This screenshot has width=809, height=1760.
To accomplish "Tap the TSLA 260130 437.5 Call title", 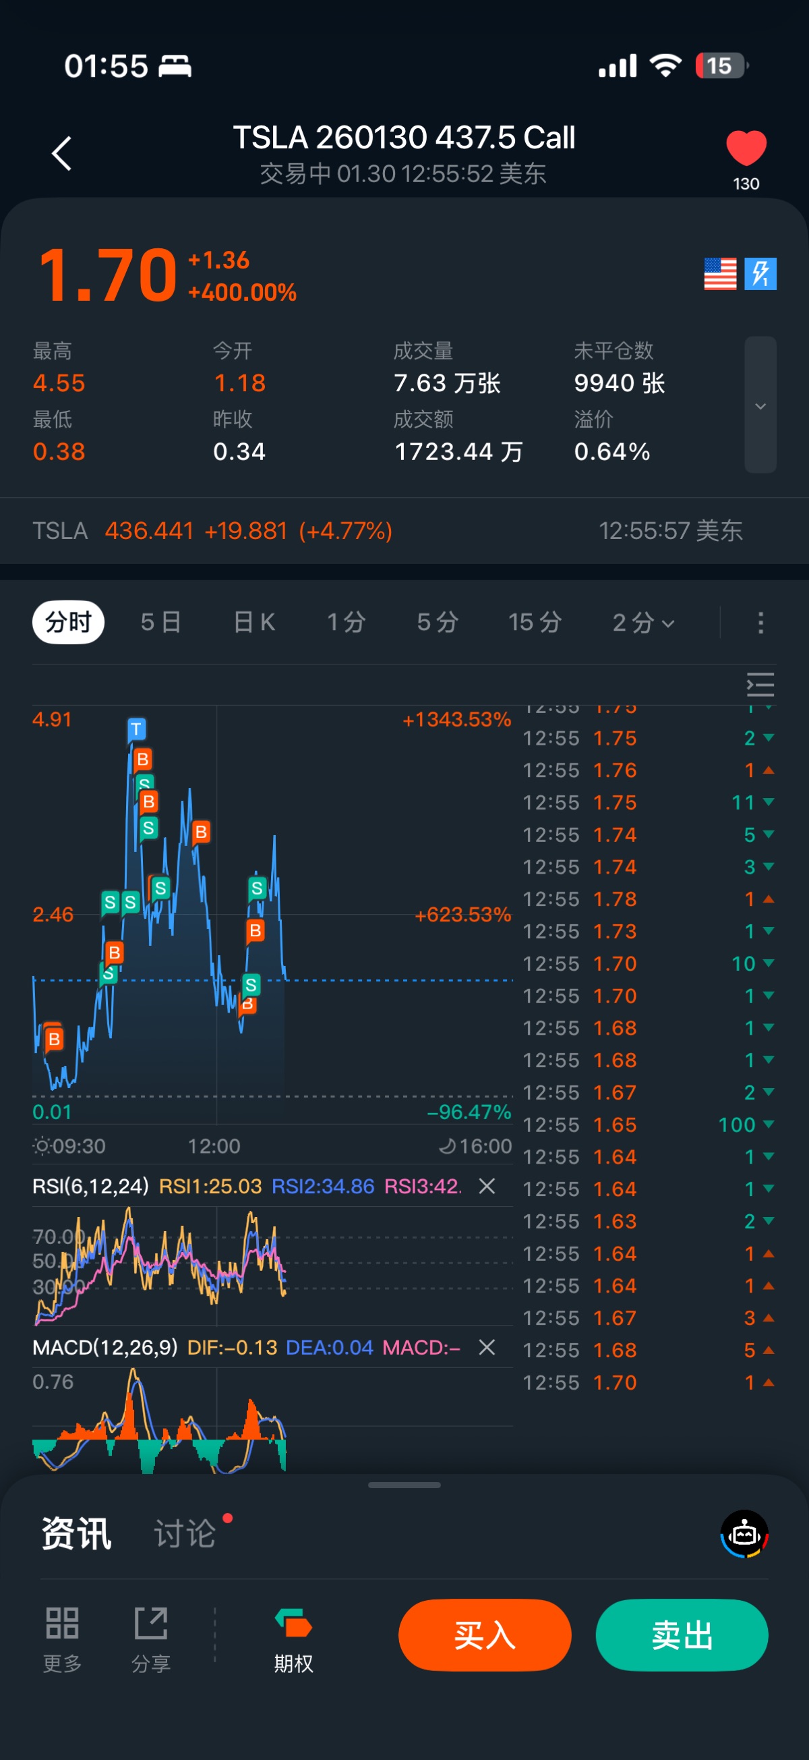I will [404, 138].
